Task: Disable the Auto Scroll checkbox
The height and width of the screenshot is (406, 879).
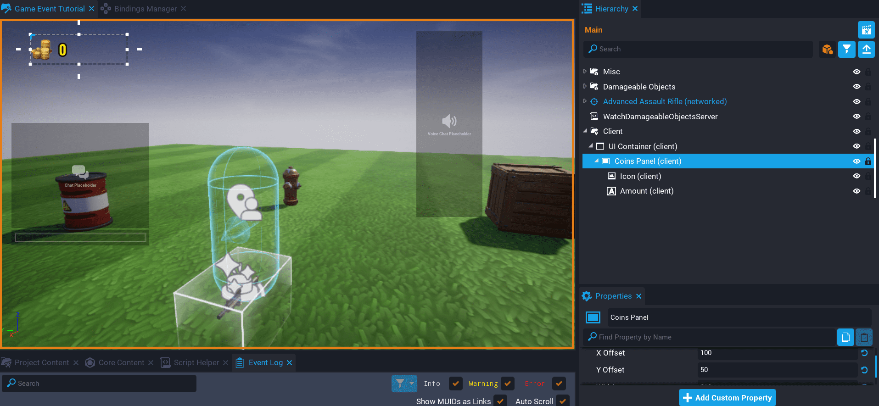Action: [x=562, y=401]
